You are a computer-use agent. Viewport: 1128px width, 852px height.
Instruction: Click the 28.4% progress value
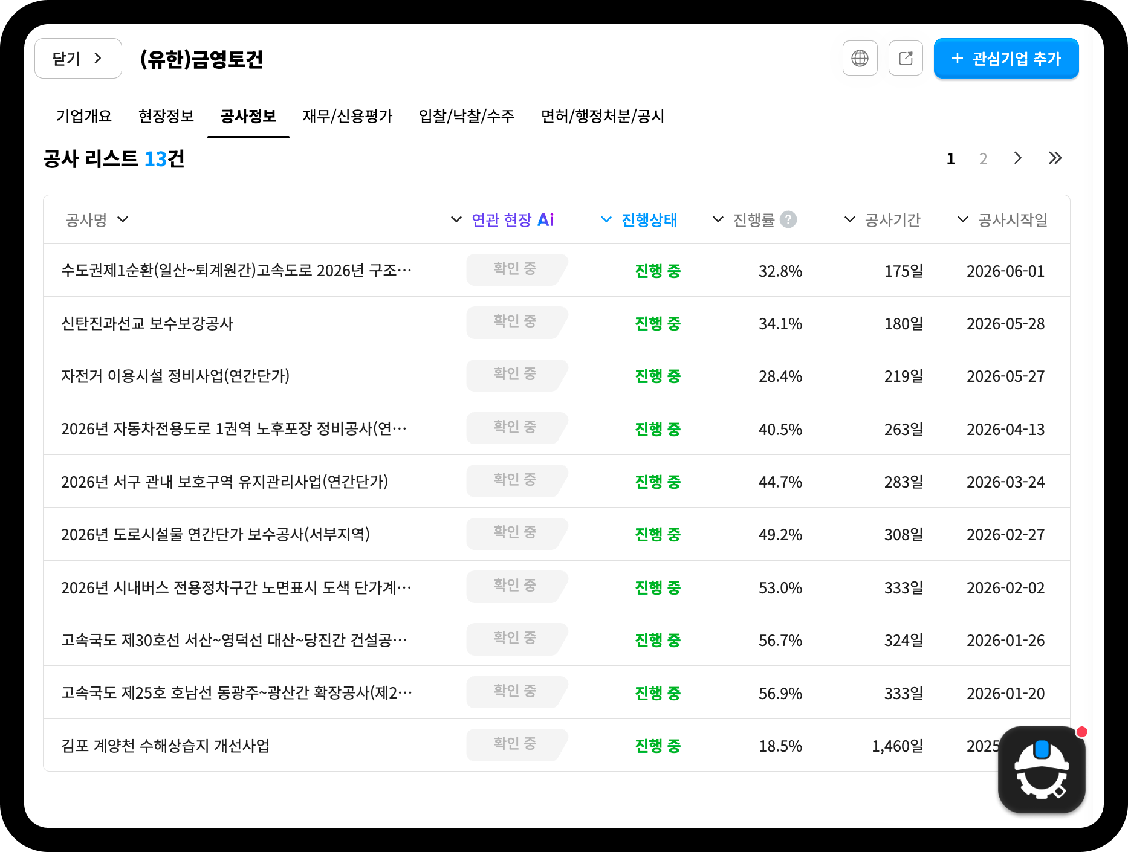pos(780,376)
